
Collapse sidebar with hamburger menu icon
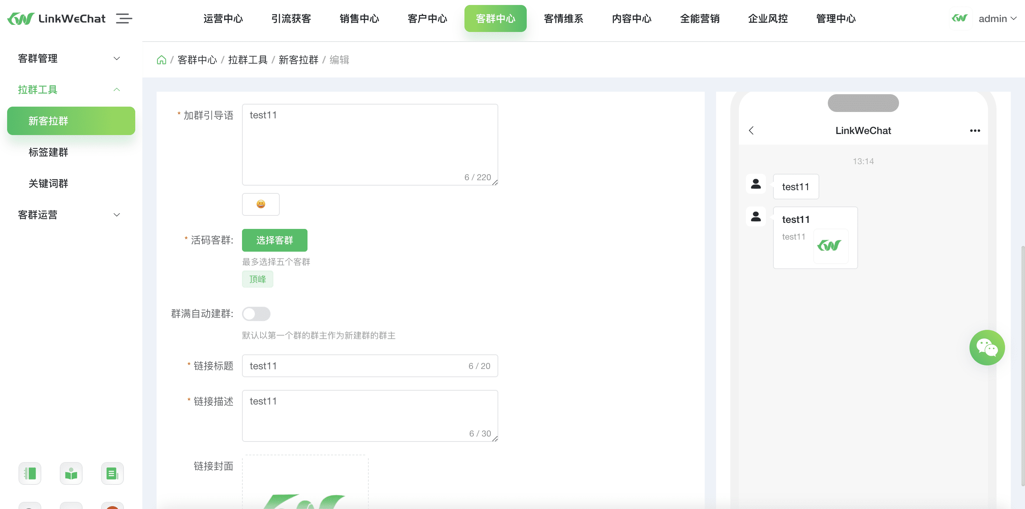[x=124, y=19]
